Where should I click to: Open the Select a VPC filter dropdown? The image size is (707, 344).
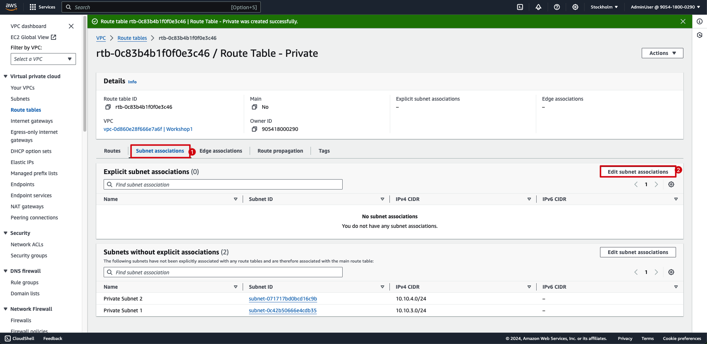pos(43,59)
